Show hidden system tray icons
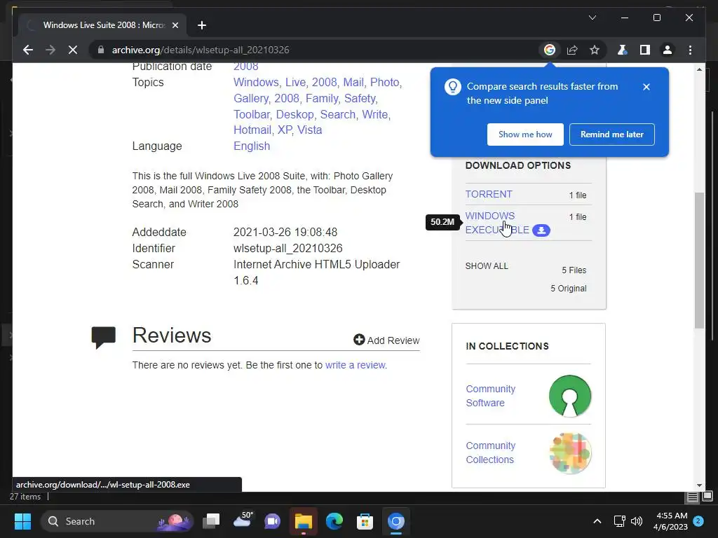 point(597,521)
